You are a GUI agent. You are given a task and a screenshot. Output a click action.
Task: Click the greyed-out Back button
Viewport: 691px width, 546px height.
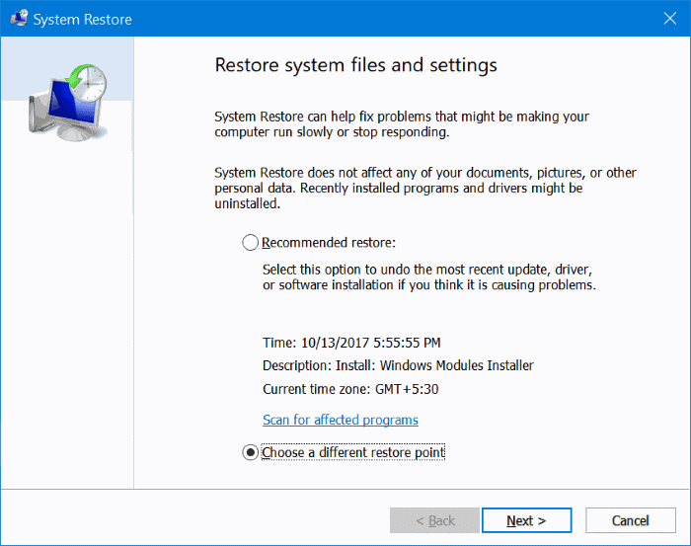[x=433, y=520]
